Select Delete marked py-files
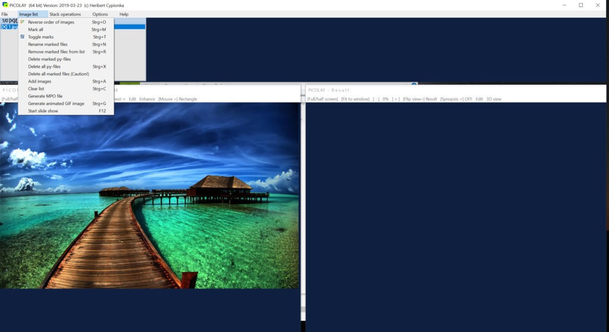Screen dimensions: 609x332 tap(66, 59)
